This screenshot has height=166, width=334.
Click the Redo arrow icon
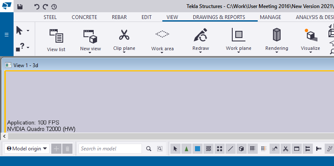click(x=45, y=7)
